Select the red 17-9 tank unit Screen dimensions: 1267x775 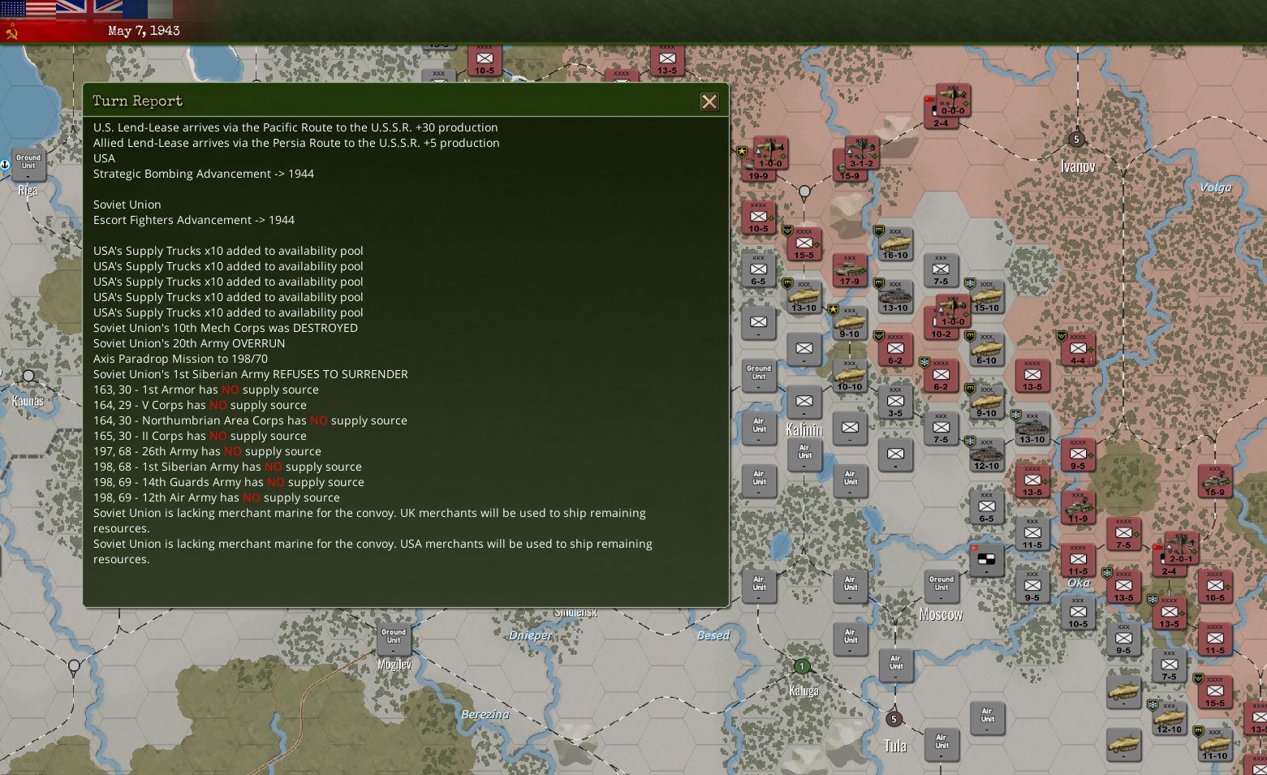pos(849,270)
